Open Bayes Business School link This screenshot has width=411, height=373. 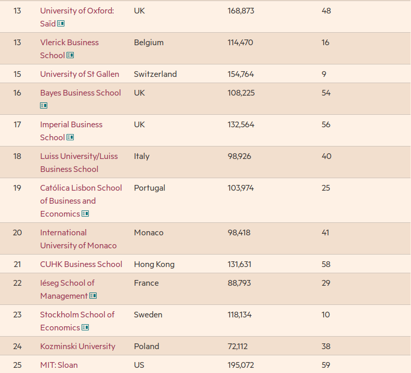coord(81,93)
